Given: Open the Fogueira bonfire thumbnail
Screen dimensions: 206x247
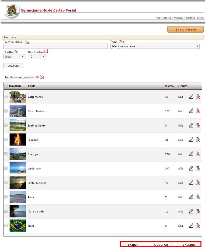Looking at the screenshot, I should [x=18, y=140].
